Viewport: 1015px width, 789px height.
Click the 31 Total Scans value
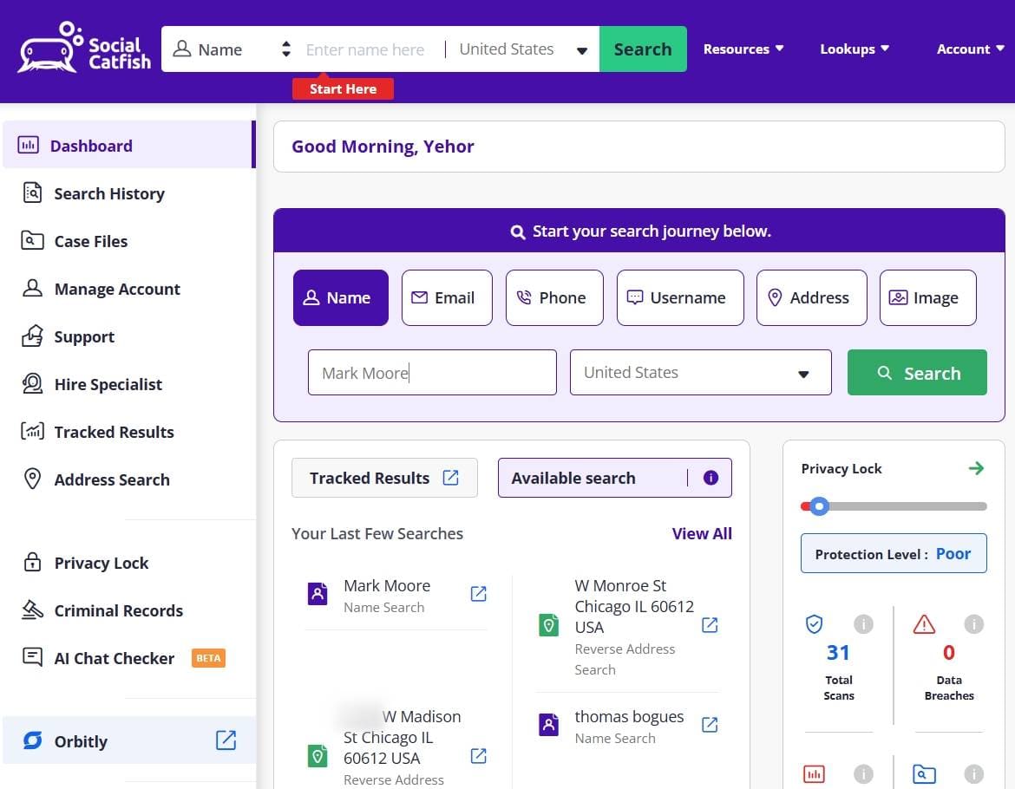[x=838, y=653]
